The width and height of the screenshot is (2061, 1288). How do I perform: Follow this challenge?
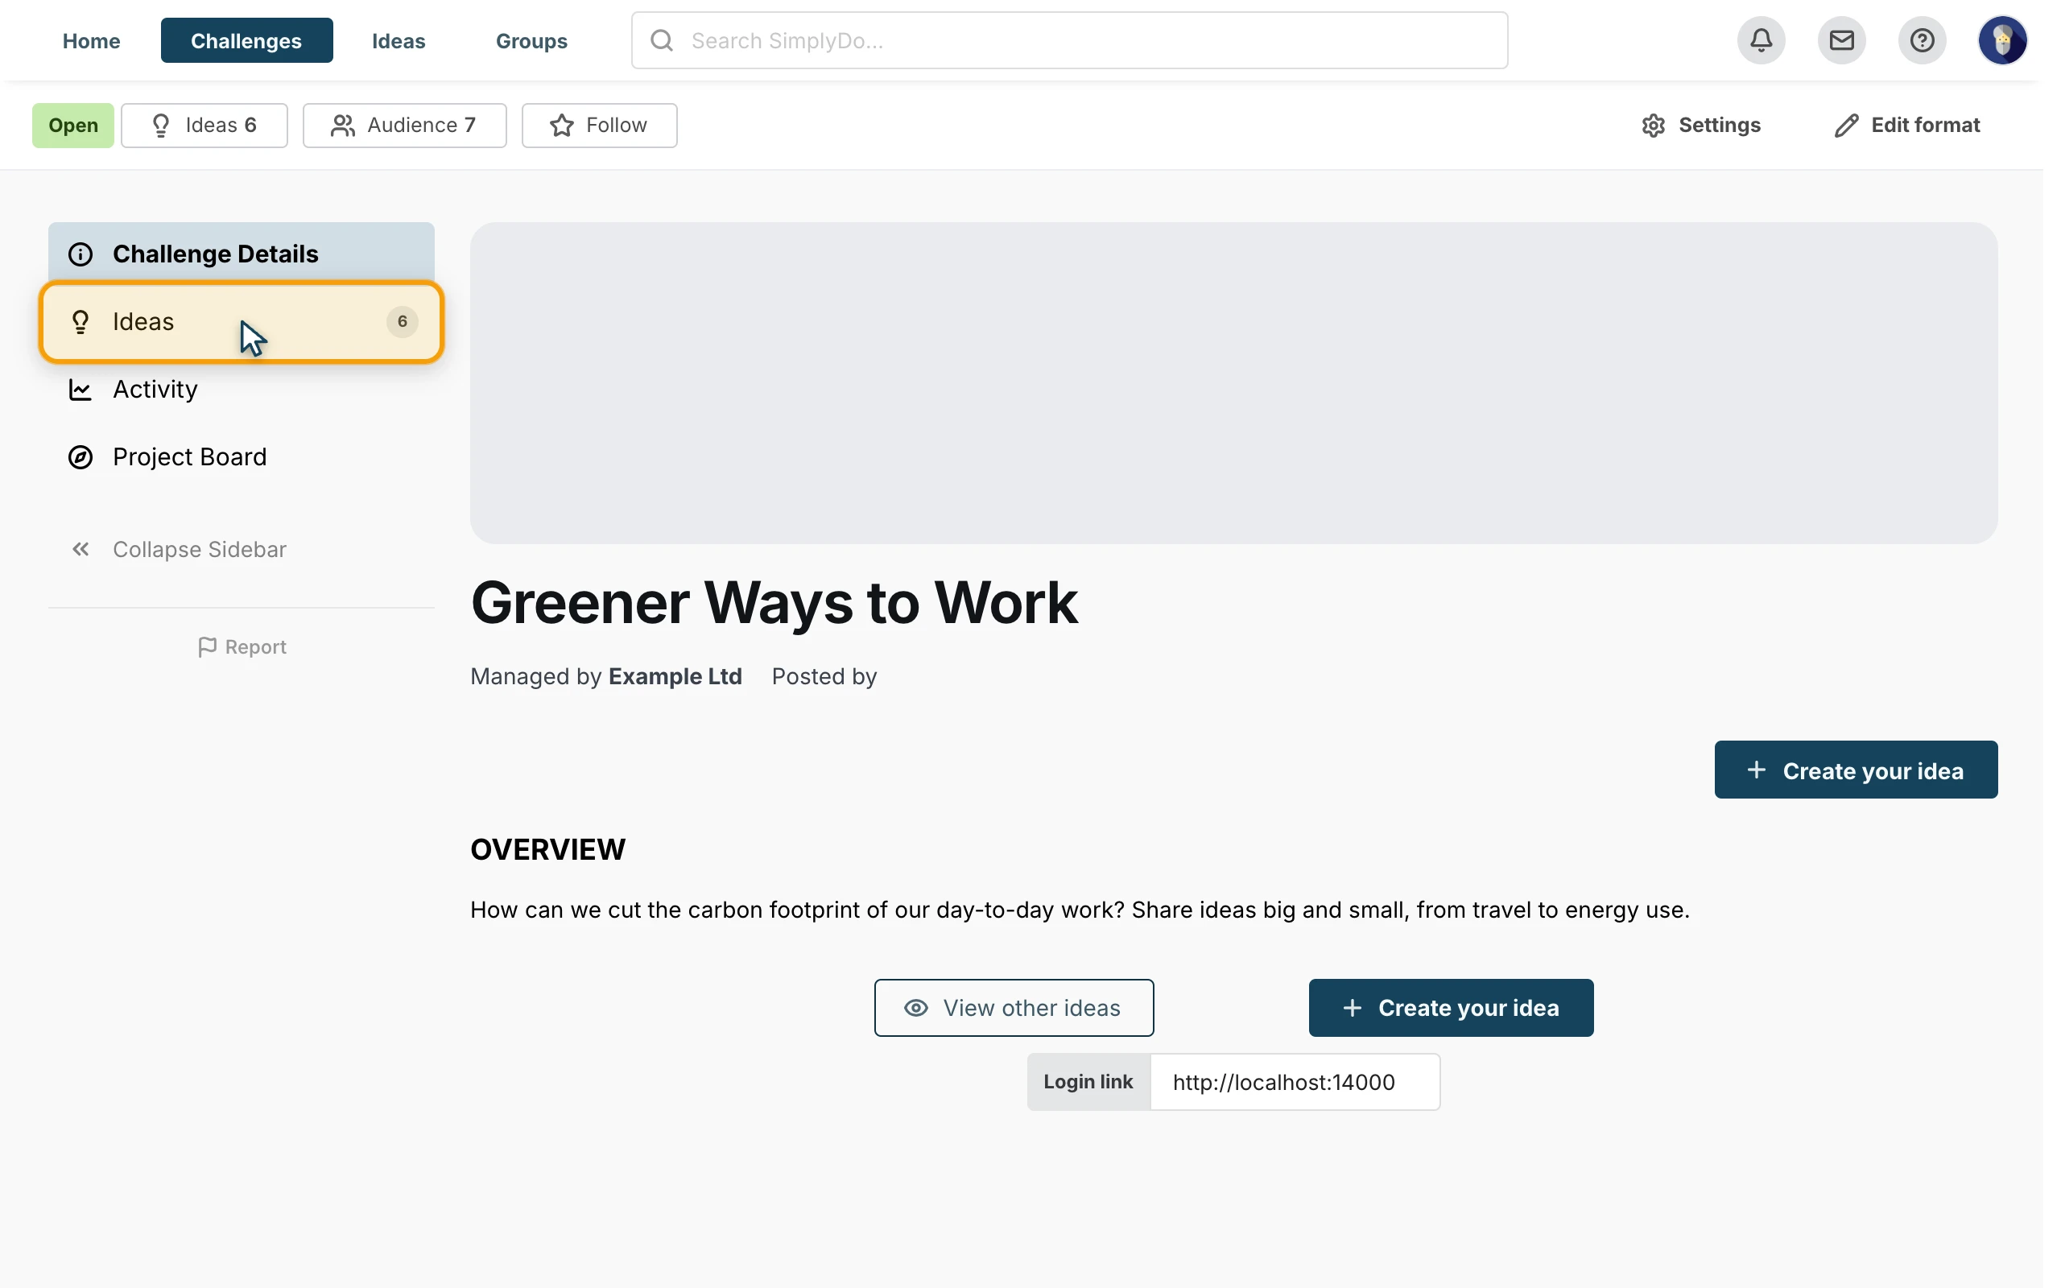599,126
